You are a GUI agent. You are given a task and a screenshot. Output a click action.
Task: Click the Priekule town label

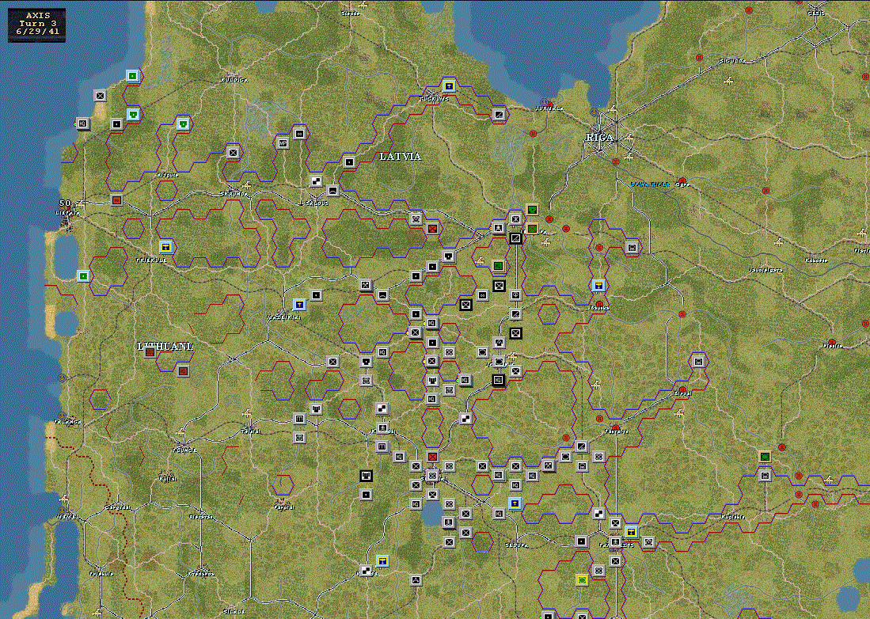click(151, 260)
